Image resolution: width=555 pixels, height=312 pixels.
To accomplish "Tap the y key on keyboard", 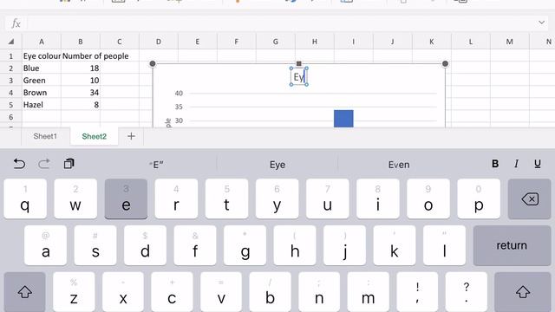I will tap(277, 198).
